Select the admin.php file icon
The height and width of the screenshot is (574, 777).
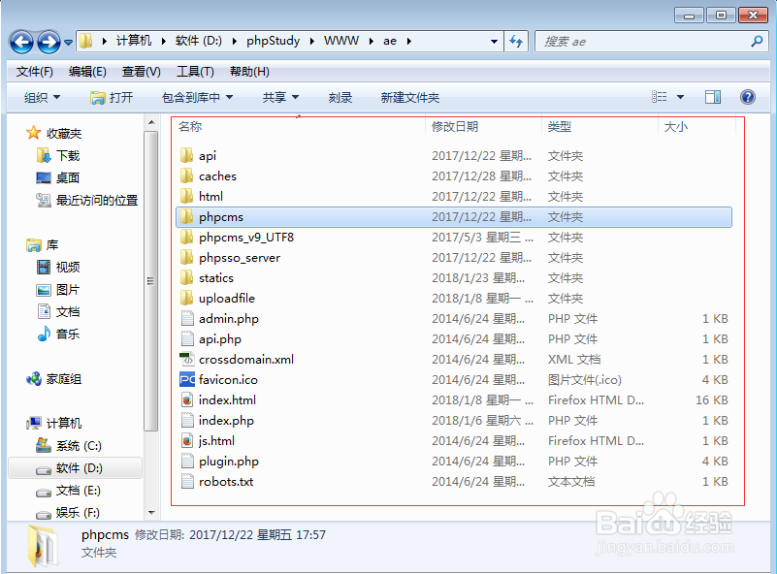pos(187,318)
